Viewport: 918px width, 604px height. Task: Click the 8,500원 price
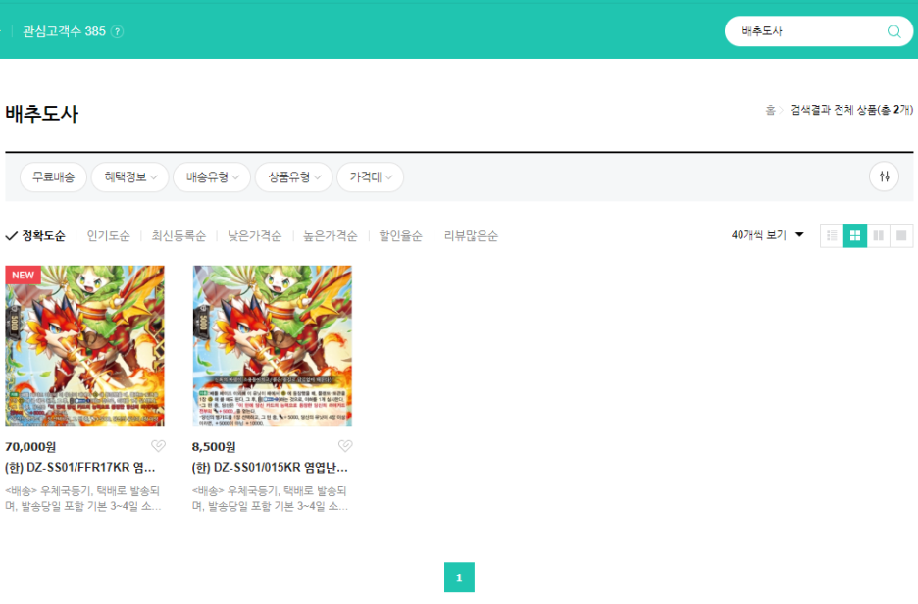point(214,446)
